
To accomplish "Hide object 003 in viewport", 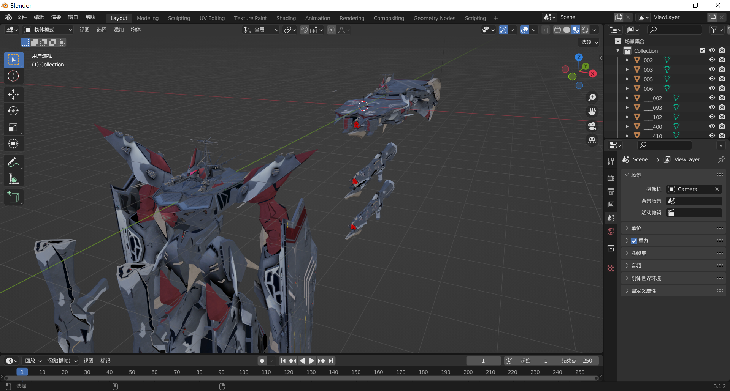I will click(712, 69).
